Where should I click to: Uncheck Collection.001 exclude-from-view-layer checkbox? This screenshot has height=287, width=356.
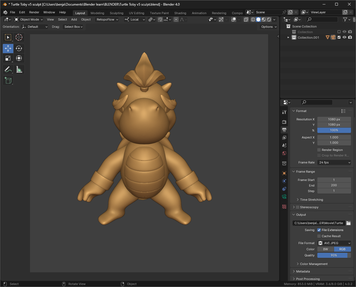tap(339, 37)
